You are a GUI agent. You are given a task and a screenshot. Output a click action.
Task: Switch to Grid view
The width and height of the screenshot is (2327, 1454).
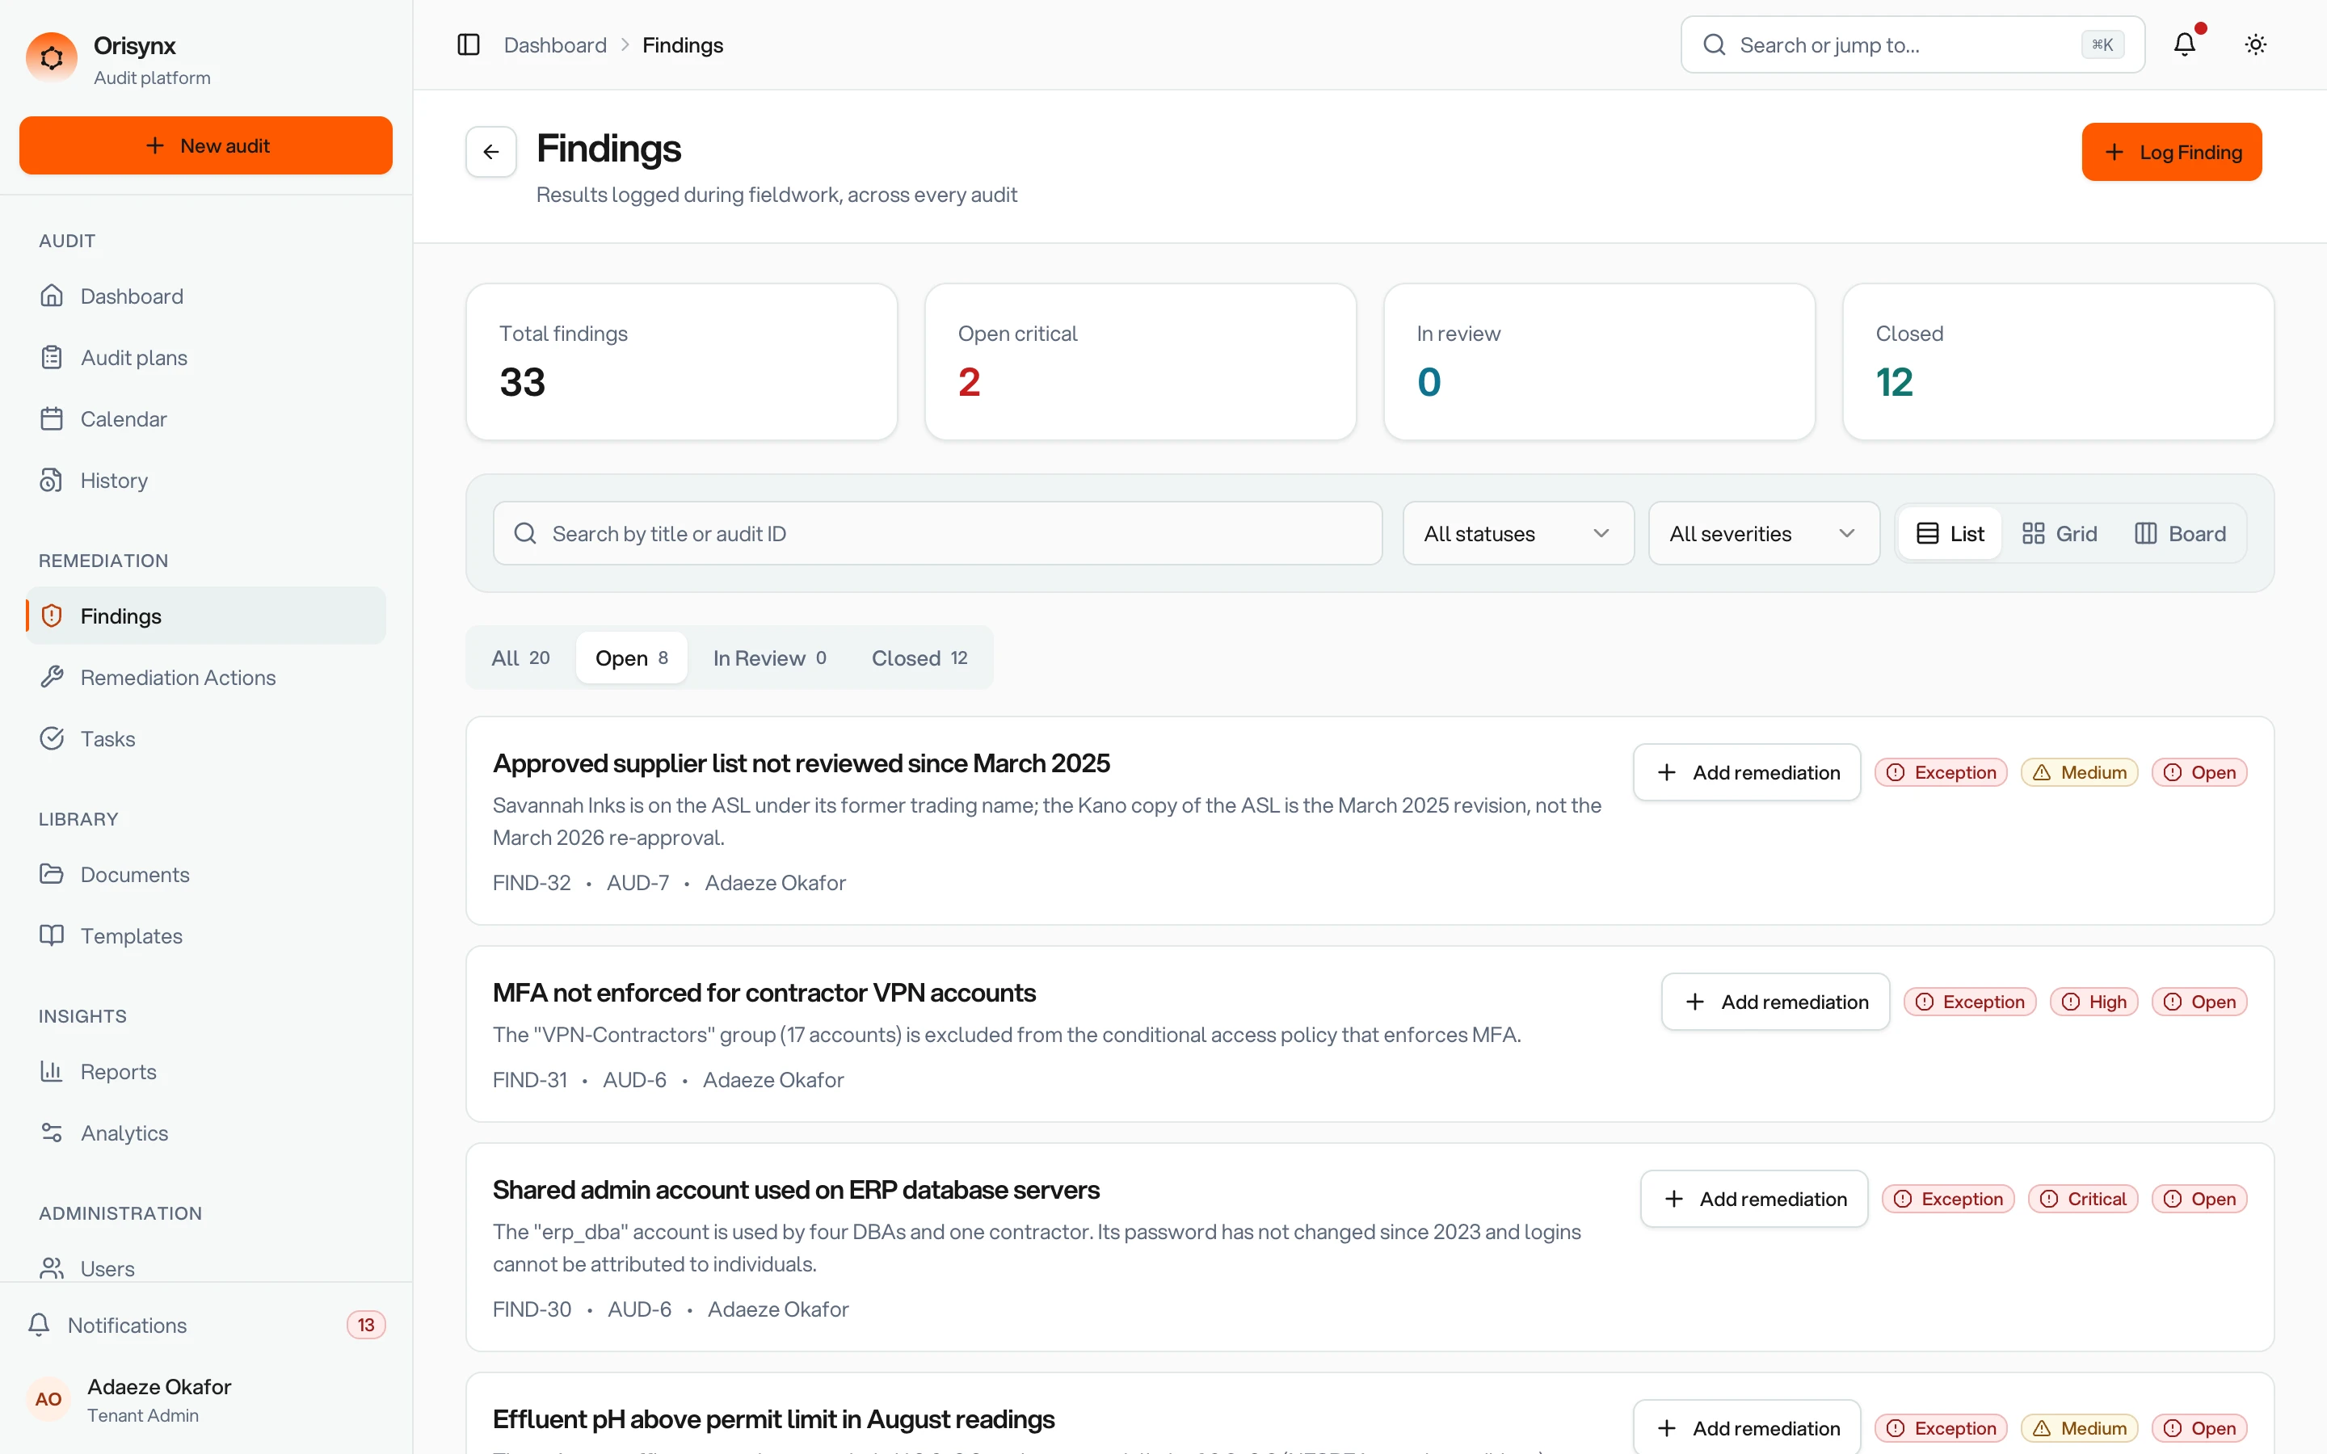click(2060, 534)
